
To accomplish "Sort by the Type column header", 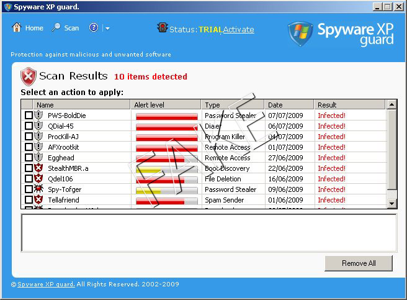I will 233,105.
